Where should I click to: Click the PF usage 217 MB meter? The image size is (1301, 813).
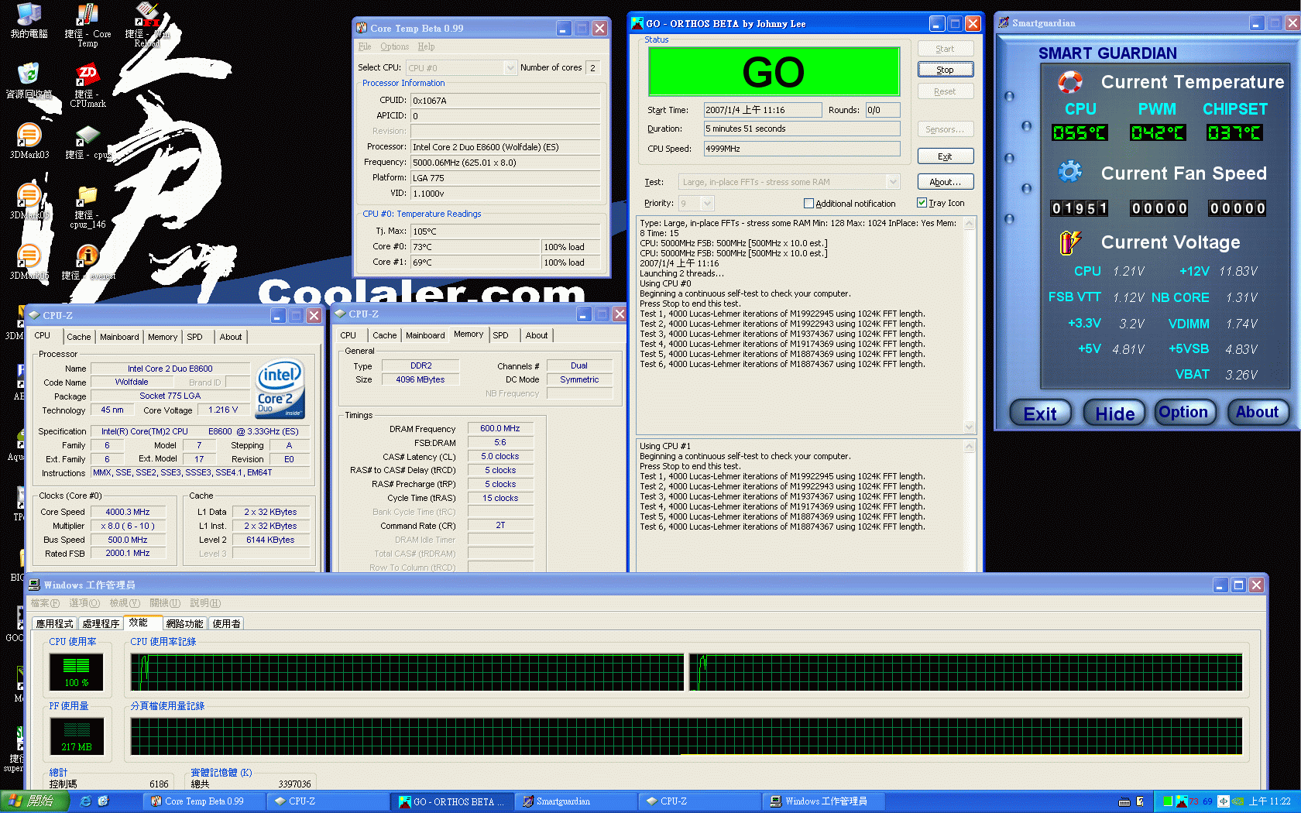(x=76, y=736)
